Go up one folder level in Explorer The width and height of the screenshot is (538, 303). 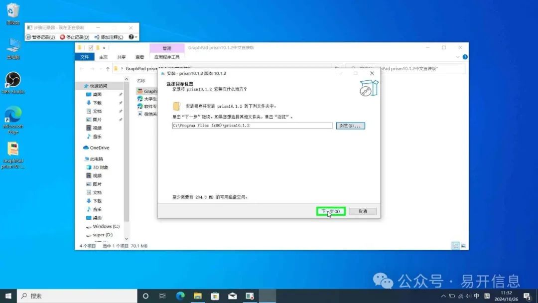(x=108, y=69)
